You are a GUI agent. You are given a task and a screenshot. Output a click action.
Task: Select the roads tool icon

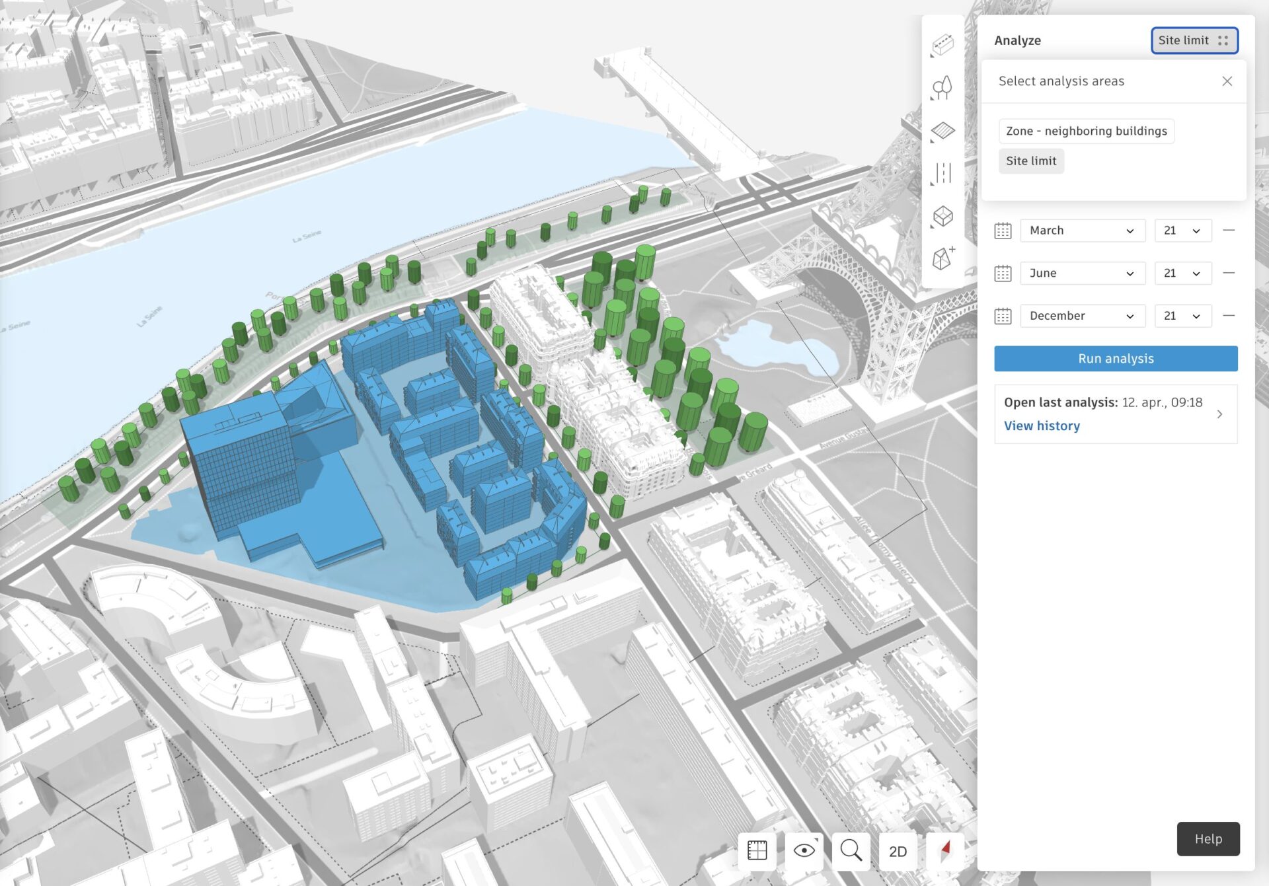coord(942,173)
